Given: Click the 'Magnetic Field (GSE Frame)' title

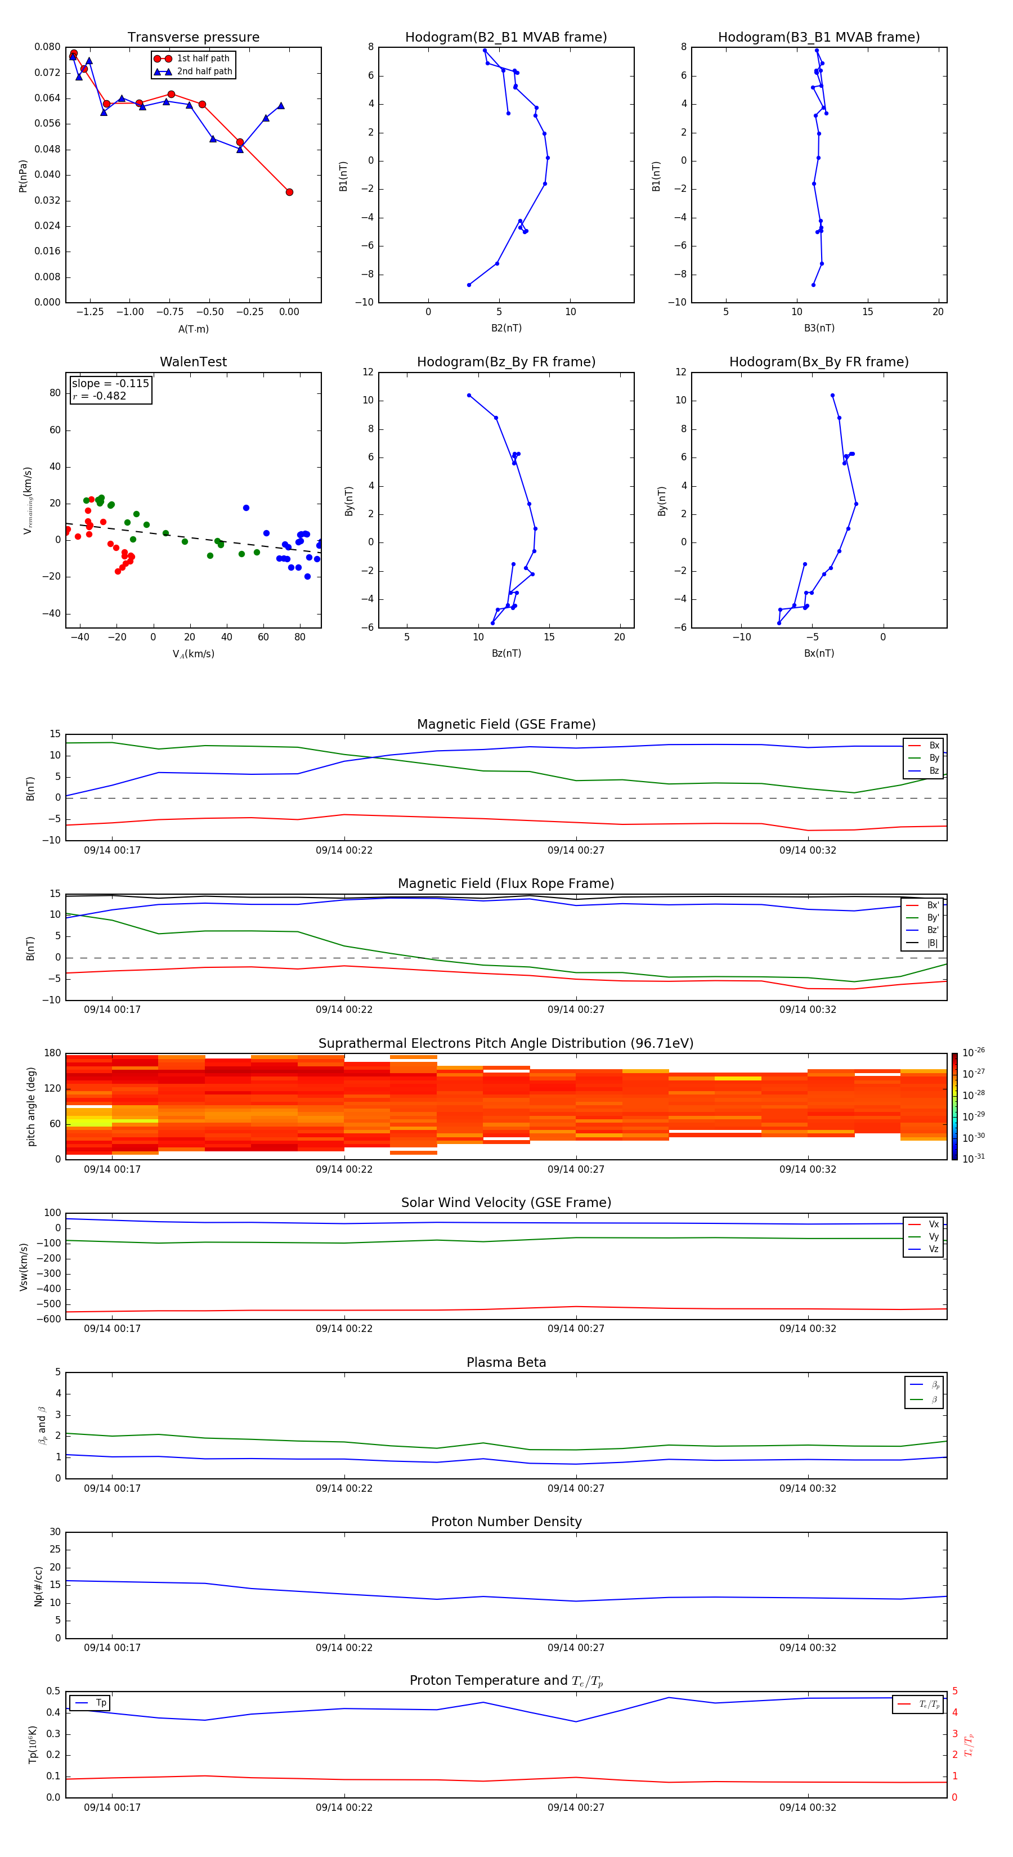Looking at the screenshot, I should point(506,724).
